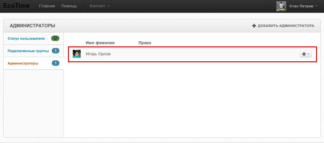
Task: Click the plus icon to add an administrator
Action: point(254,26)
